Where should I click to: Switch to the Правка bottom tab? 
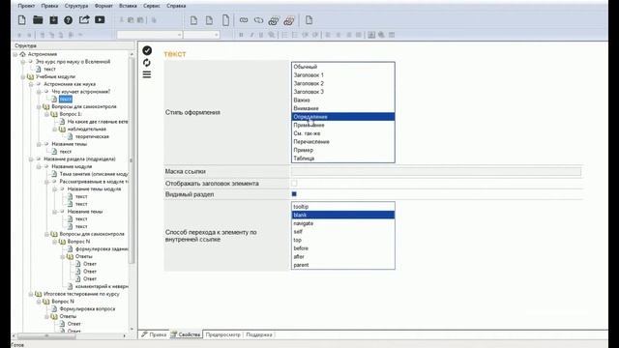(154, 334)
